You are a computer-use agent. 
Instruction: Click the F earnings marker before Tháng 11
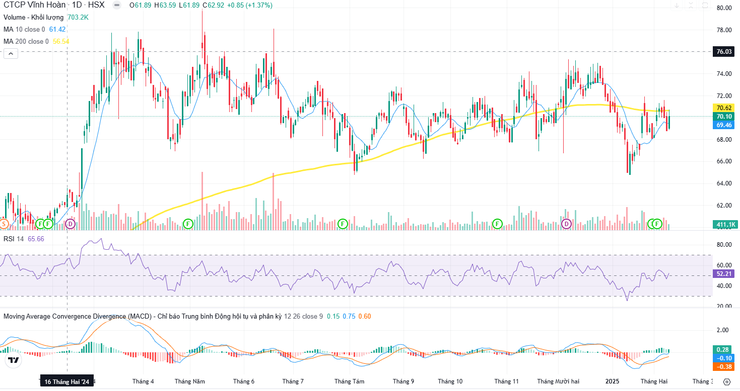[x=497, y=224]
